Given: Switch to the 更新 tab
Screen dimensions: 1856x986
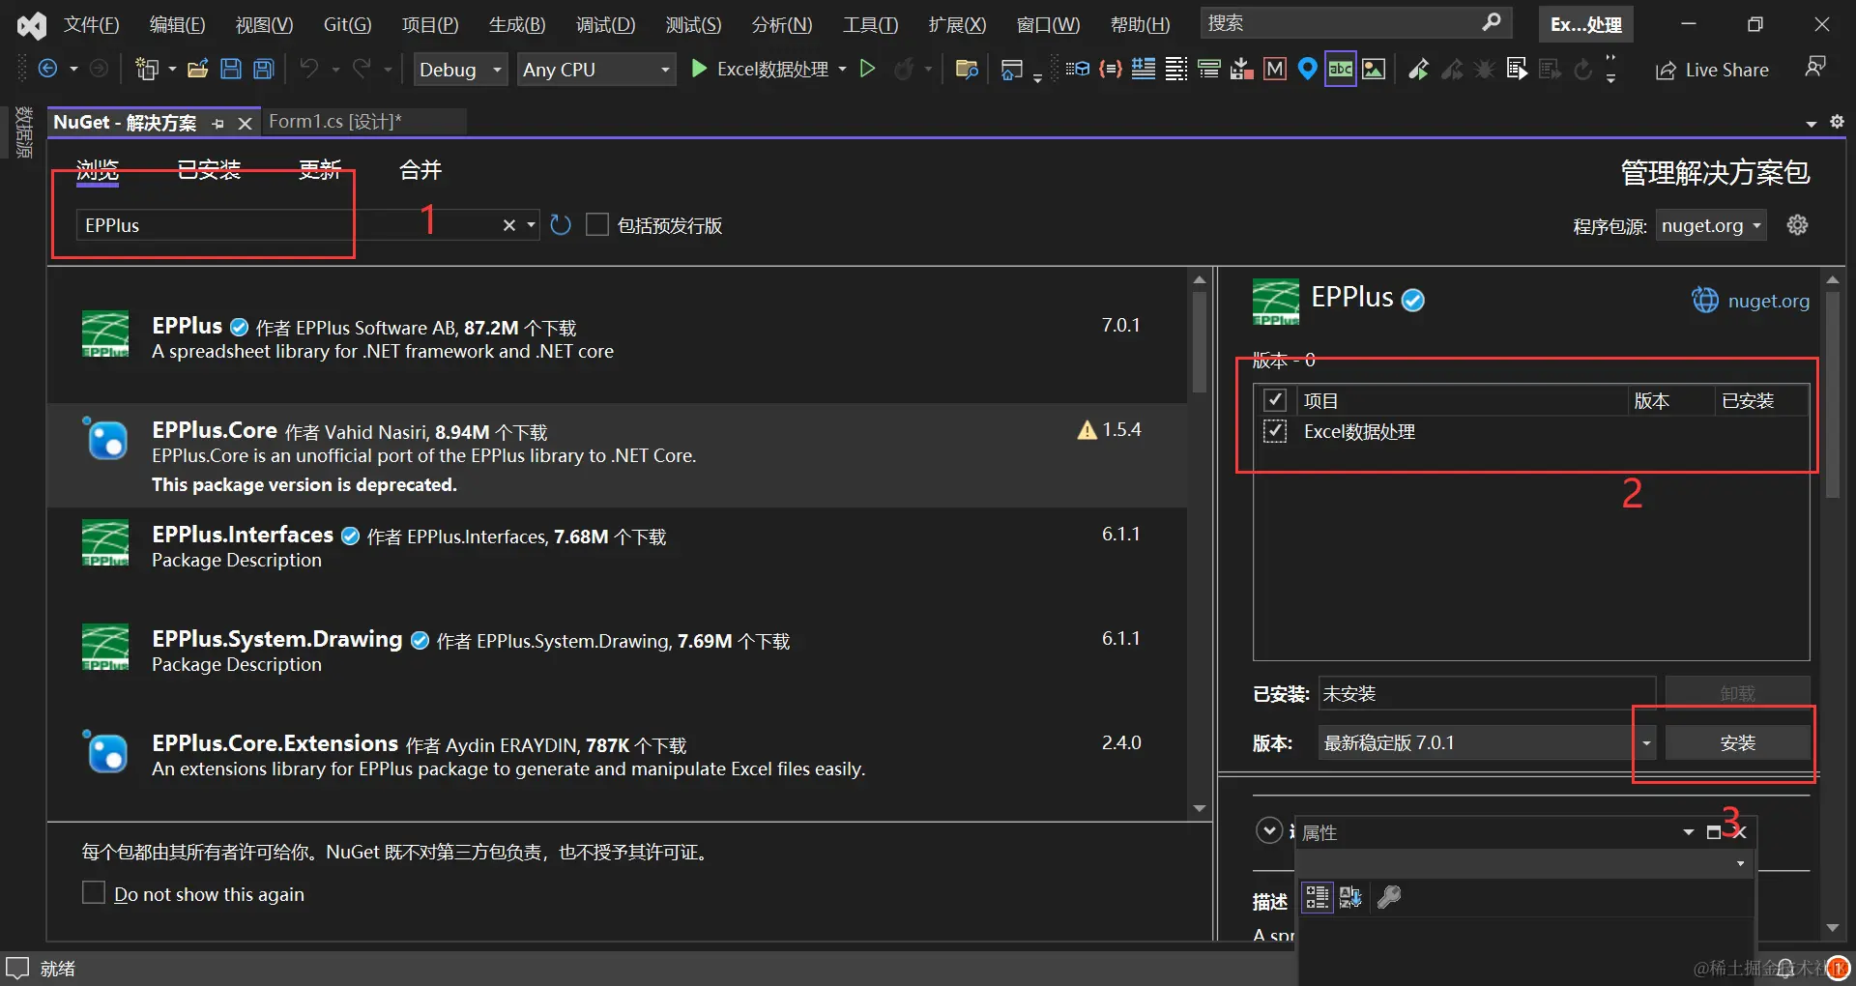Looking at the screenshot, I should pos(320,170).
